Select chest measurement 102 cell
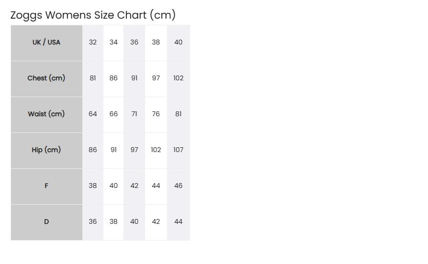Viewport: 428px width, 264px height. [179, 79]
